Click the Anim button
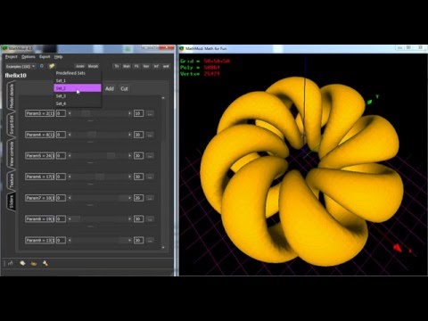 (x=79, y=66)
